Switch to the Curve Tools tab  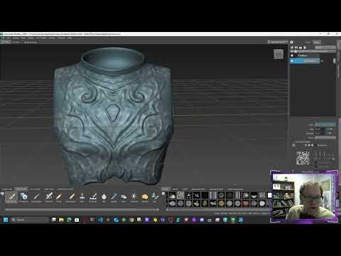coord(35,189)
